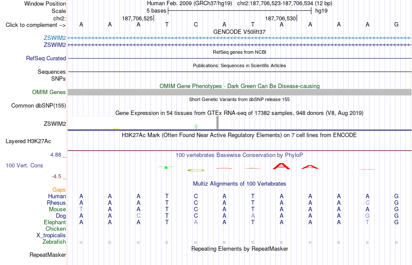412x265 pixels.
Task: Click the ZSWIM2 label beside GTEx chart
Action: (55, 124)
